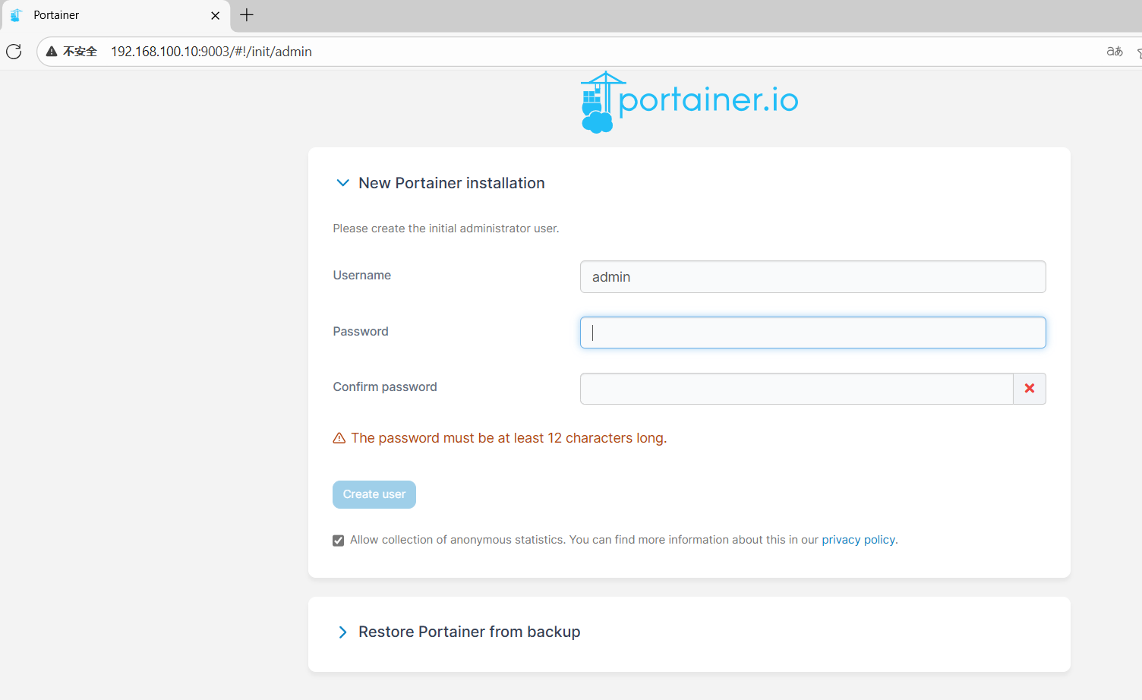
Task: Click the red X next to Confirm password
Action: (1030, 389)
